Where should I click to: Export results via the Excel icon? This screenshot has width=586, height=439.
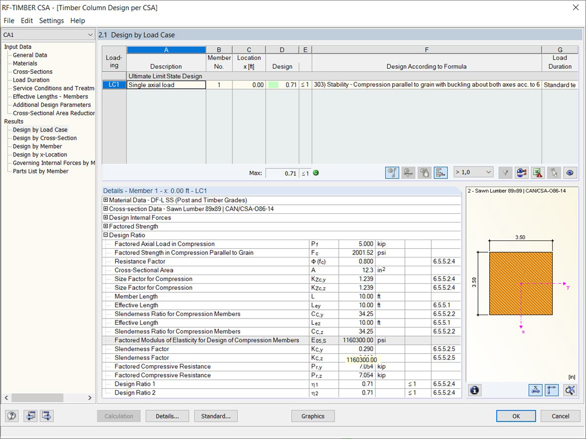(537, 173)
